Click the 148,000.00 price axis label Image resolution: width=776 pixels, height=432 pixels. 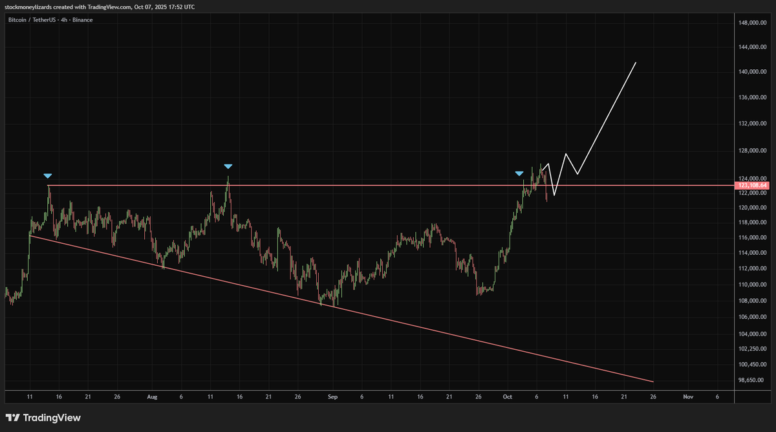pos(752,23)
